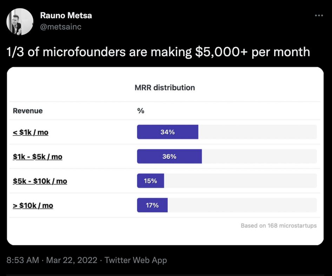Open the Rauno Metsa display name link
332x276 pixels.
[66, 15]
